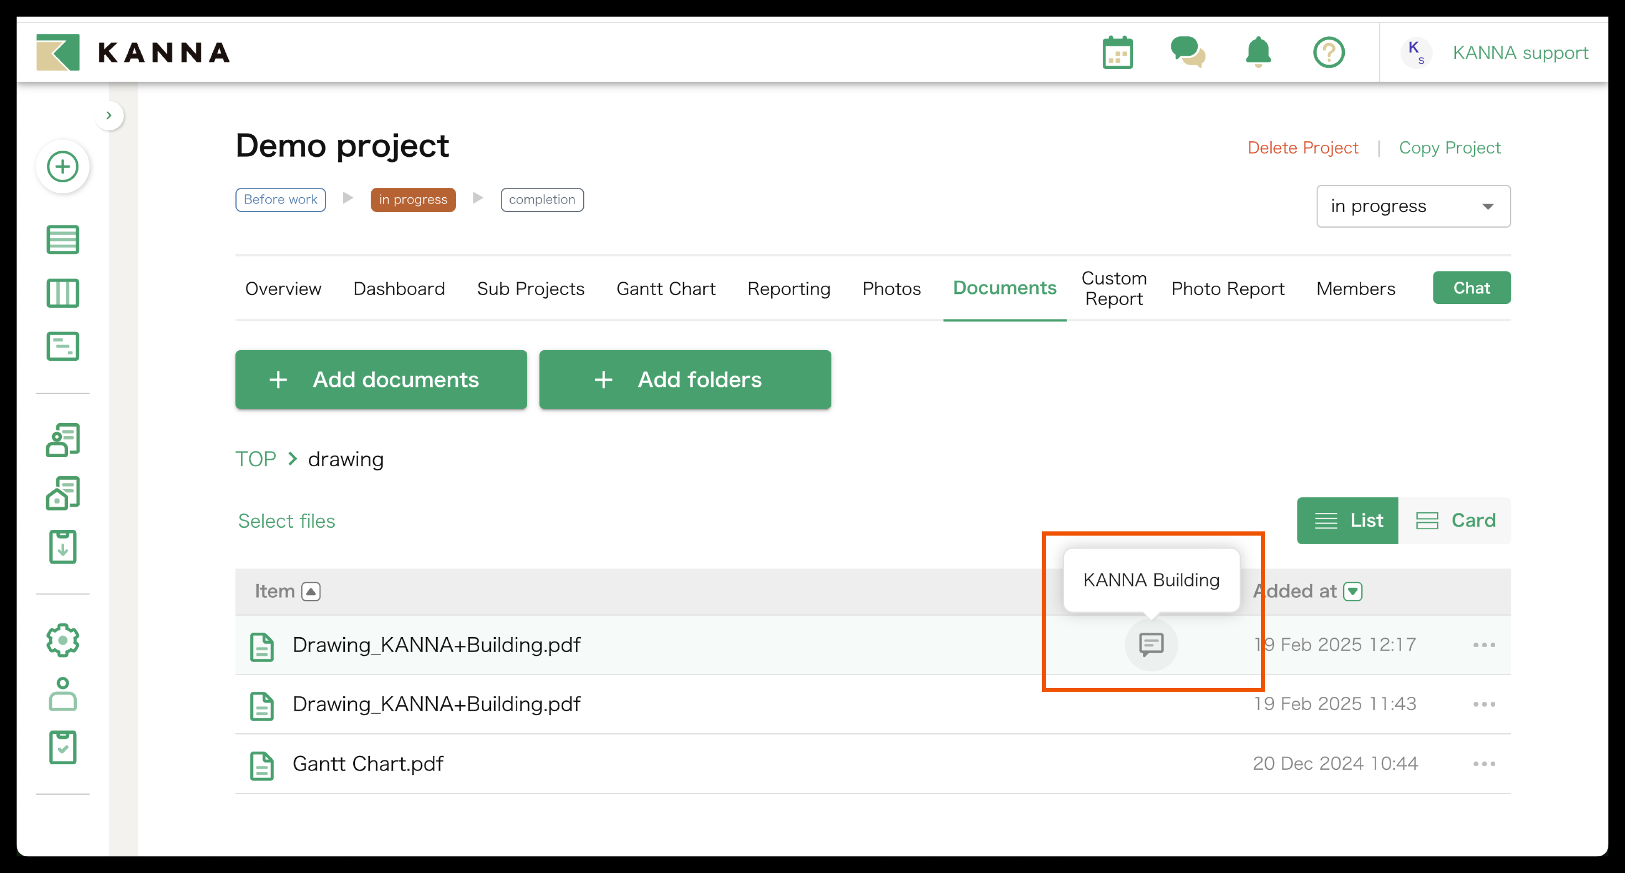Open the help question mark icon
The image size is (1625, 873).
(x=1329, y=52)
